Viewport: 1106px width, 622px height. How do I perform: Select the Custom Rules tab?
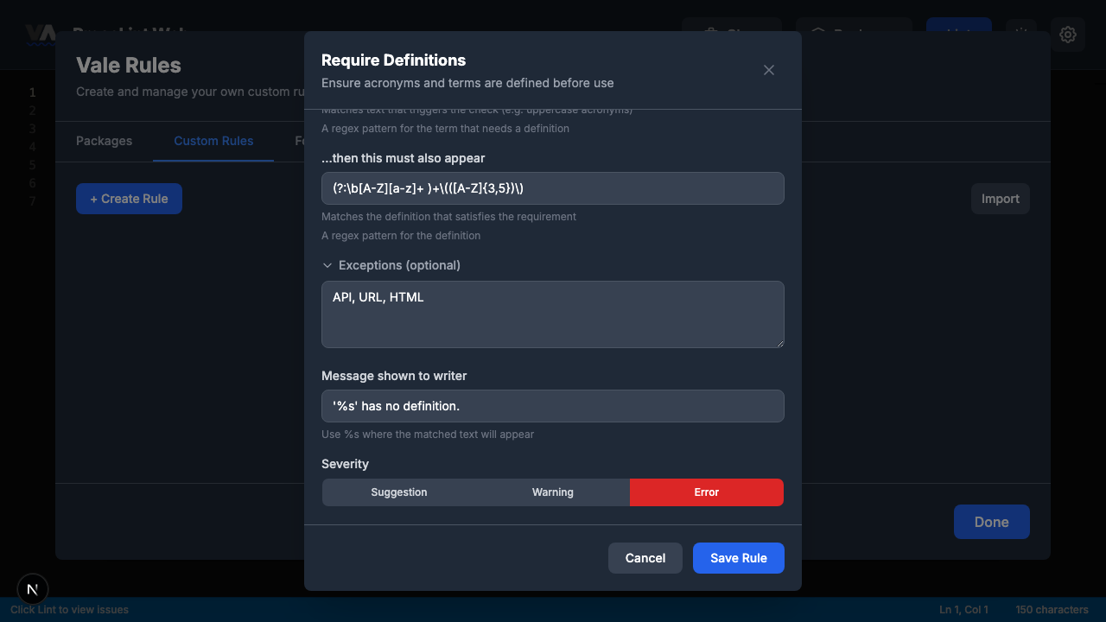(x=213, y=141)
